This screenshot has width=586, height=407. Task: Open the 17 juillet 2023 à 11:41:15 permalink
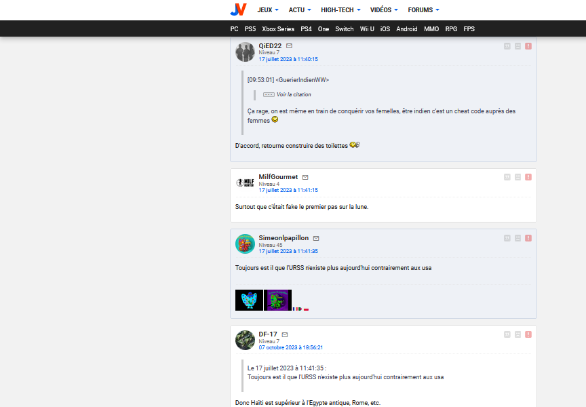(x=288, y=190)
